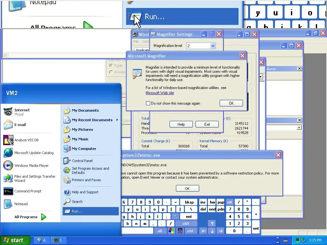
Task: Select the Public radio button
Action: (x=111, y=66)
